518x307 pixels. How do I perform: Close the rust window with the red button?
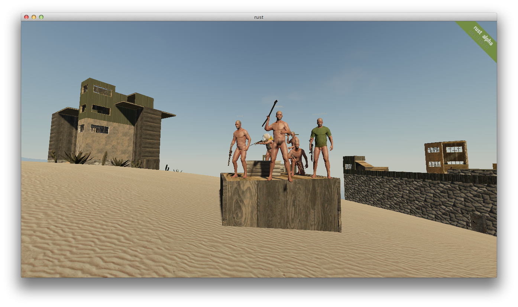(26, 17)
